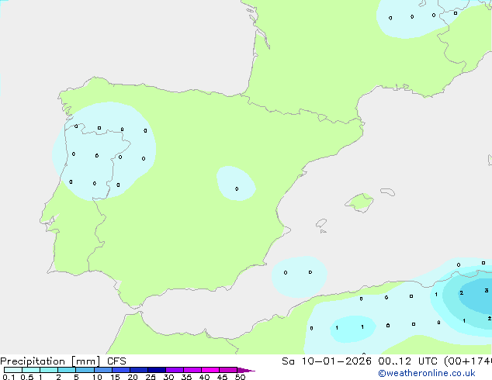
Task: Pick the 2–5 mm legend swatch
Action: pyautogui.click(x=67, y=370)
